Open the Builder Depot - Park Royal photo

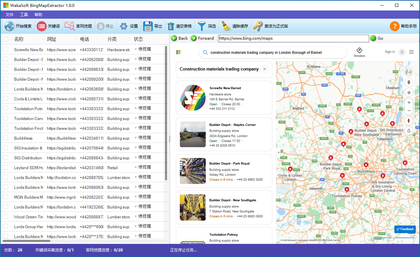(x=193, y=171)
